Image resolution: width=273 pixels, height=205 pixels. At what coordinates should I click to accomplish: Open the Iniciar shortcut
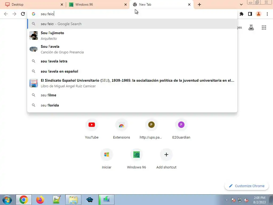click(107, 159)
